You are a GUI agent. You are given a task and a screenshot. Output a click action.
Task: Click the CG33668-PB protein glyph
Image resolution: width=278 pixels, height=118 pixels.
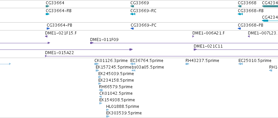click(239, 29)
